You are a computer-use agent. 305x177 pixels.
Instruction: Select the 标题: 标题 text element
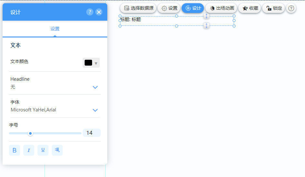click(x=131, y=19)
